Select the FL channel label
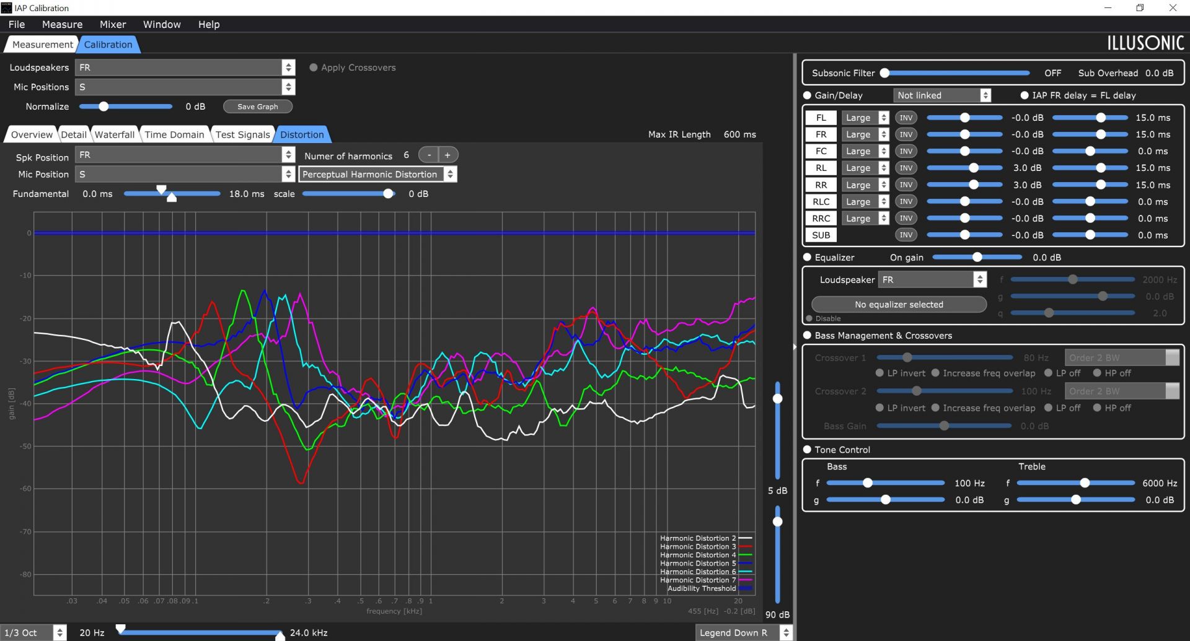The height and width of the screenshot is (641, 1190). click(x=821, y=118)
